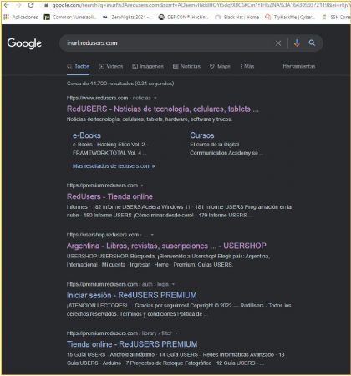Click the magnifier search icon

tap(312, 43)
